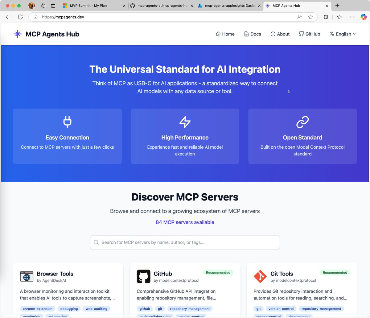This screenshot has height=318, width=370.
Task: Click the MCP Agents Hub star logo
Action: pyautogui.click(x=18, y=34)
